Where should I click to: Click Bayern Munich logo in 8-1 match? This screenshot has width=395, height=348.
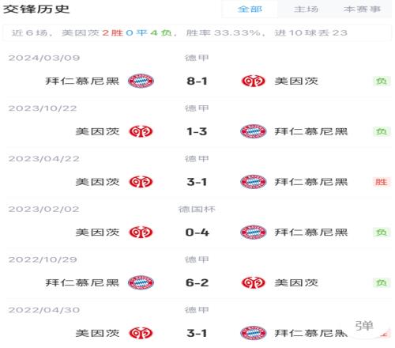141,81
